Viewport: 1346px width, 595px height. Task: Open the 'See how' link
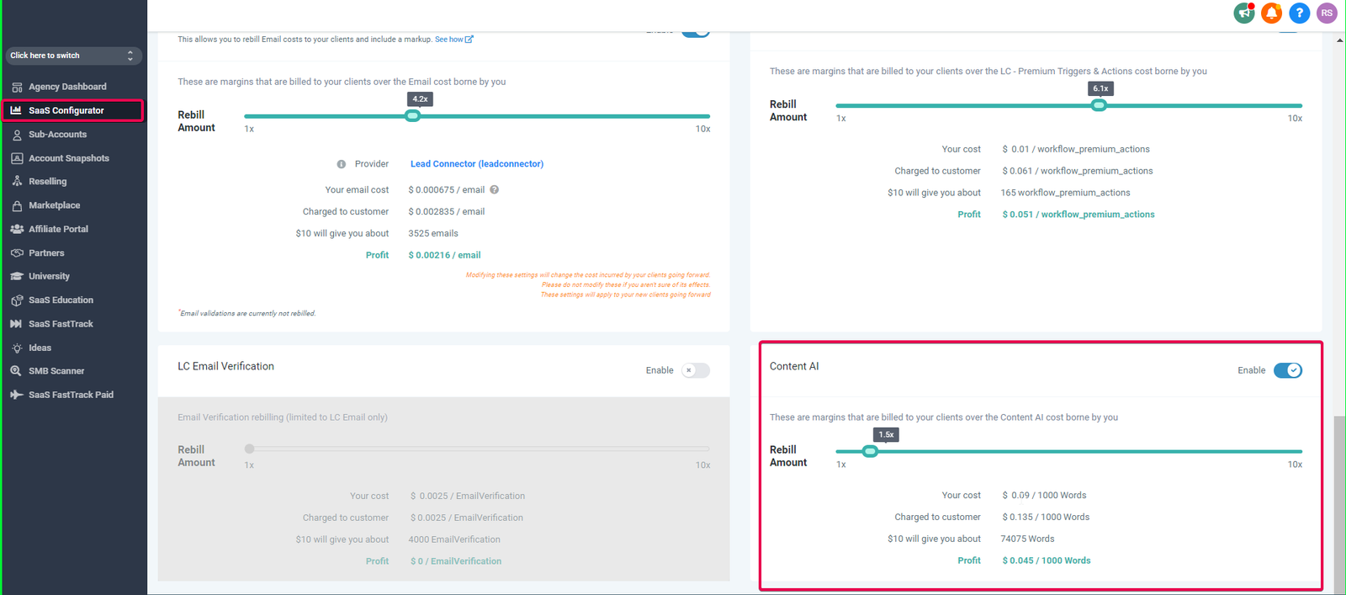(x=454, y=40)
